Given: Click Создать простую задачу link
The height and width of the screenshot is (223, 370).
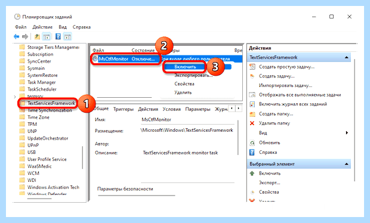Looking at the screenshot, I should click(286, 67).
